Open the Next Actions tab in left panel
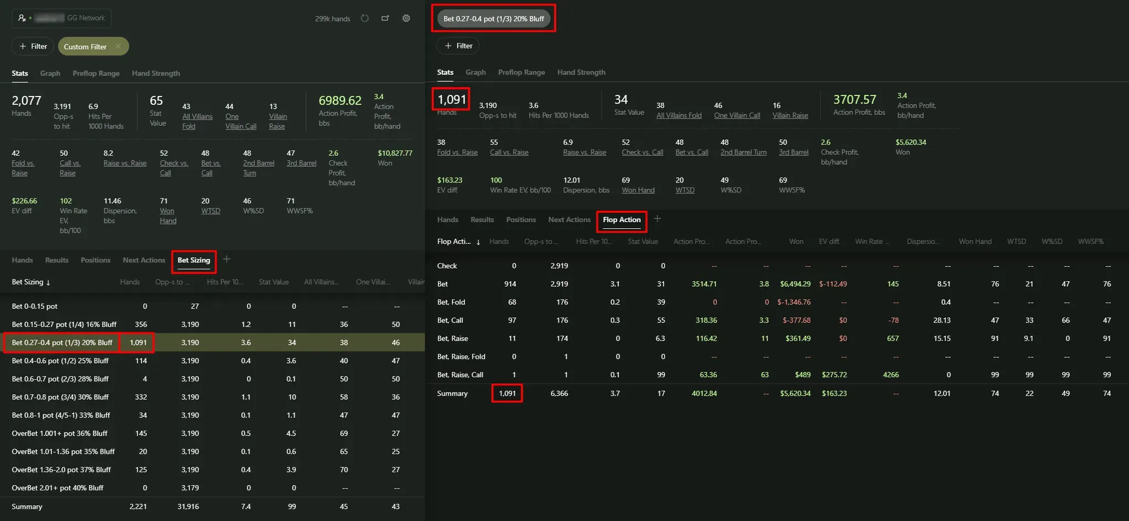The image size is (1129, 521). click(144, 260)
